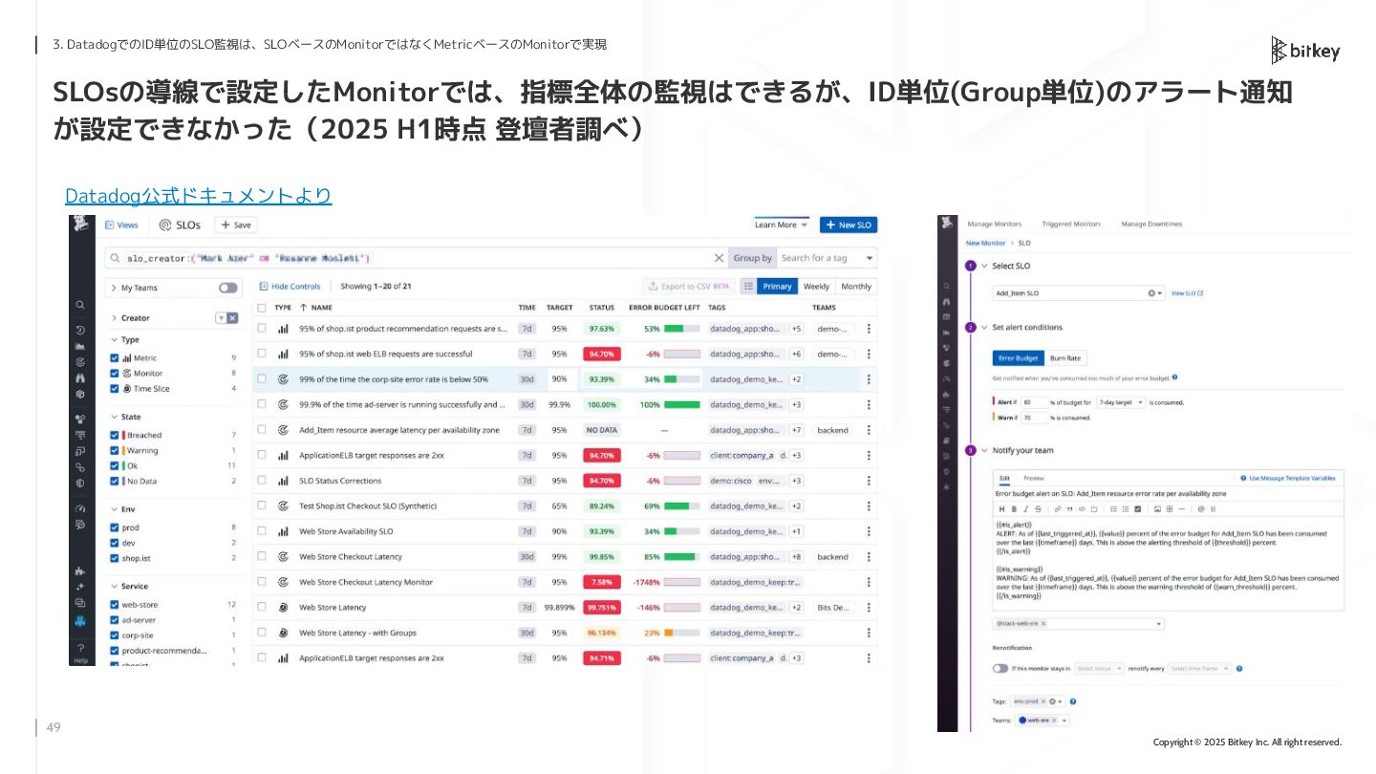The image size is (1376, 774).
Task: Open the Help icon at the sidebar bottom
Action: tap(80, 654)
